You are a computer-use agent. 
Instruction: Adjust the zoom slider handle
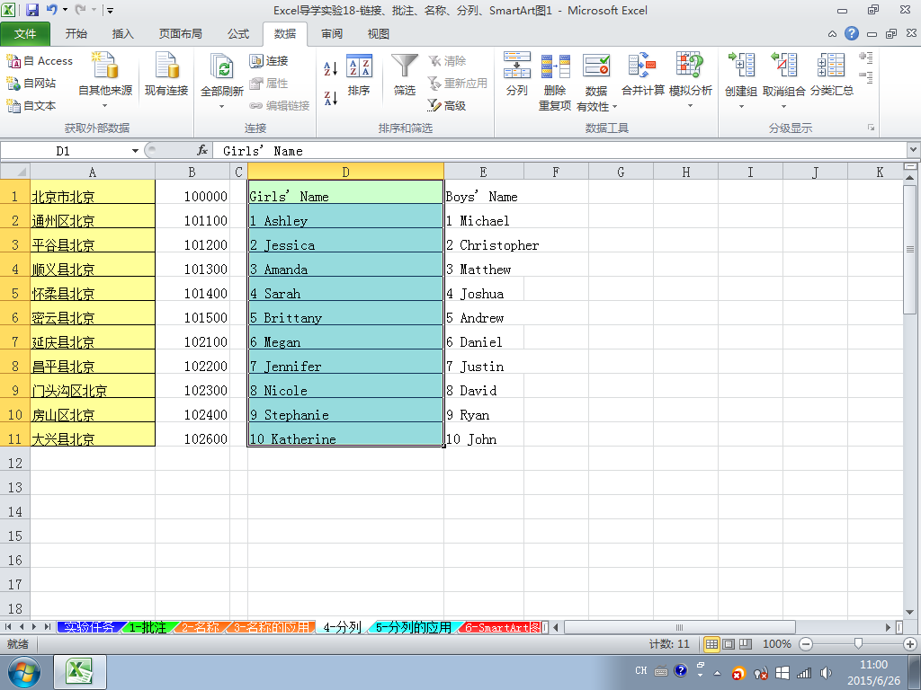pos(858,644)
